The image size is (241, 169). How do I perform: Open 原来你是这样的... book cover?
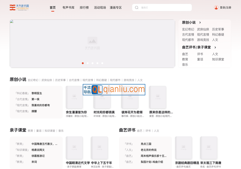coord(158,97)
